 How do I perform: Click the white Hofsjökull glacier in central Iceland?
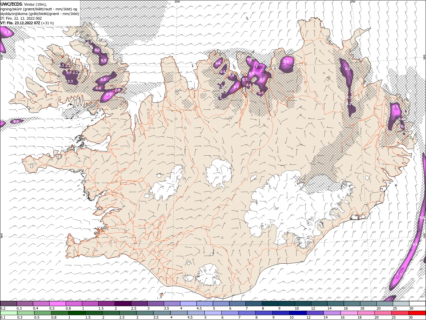click(x=219, y=173)
